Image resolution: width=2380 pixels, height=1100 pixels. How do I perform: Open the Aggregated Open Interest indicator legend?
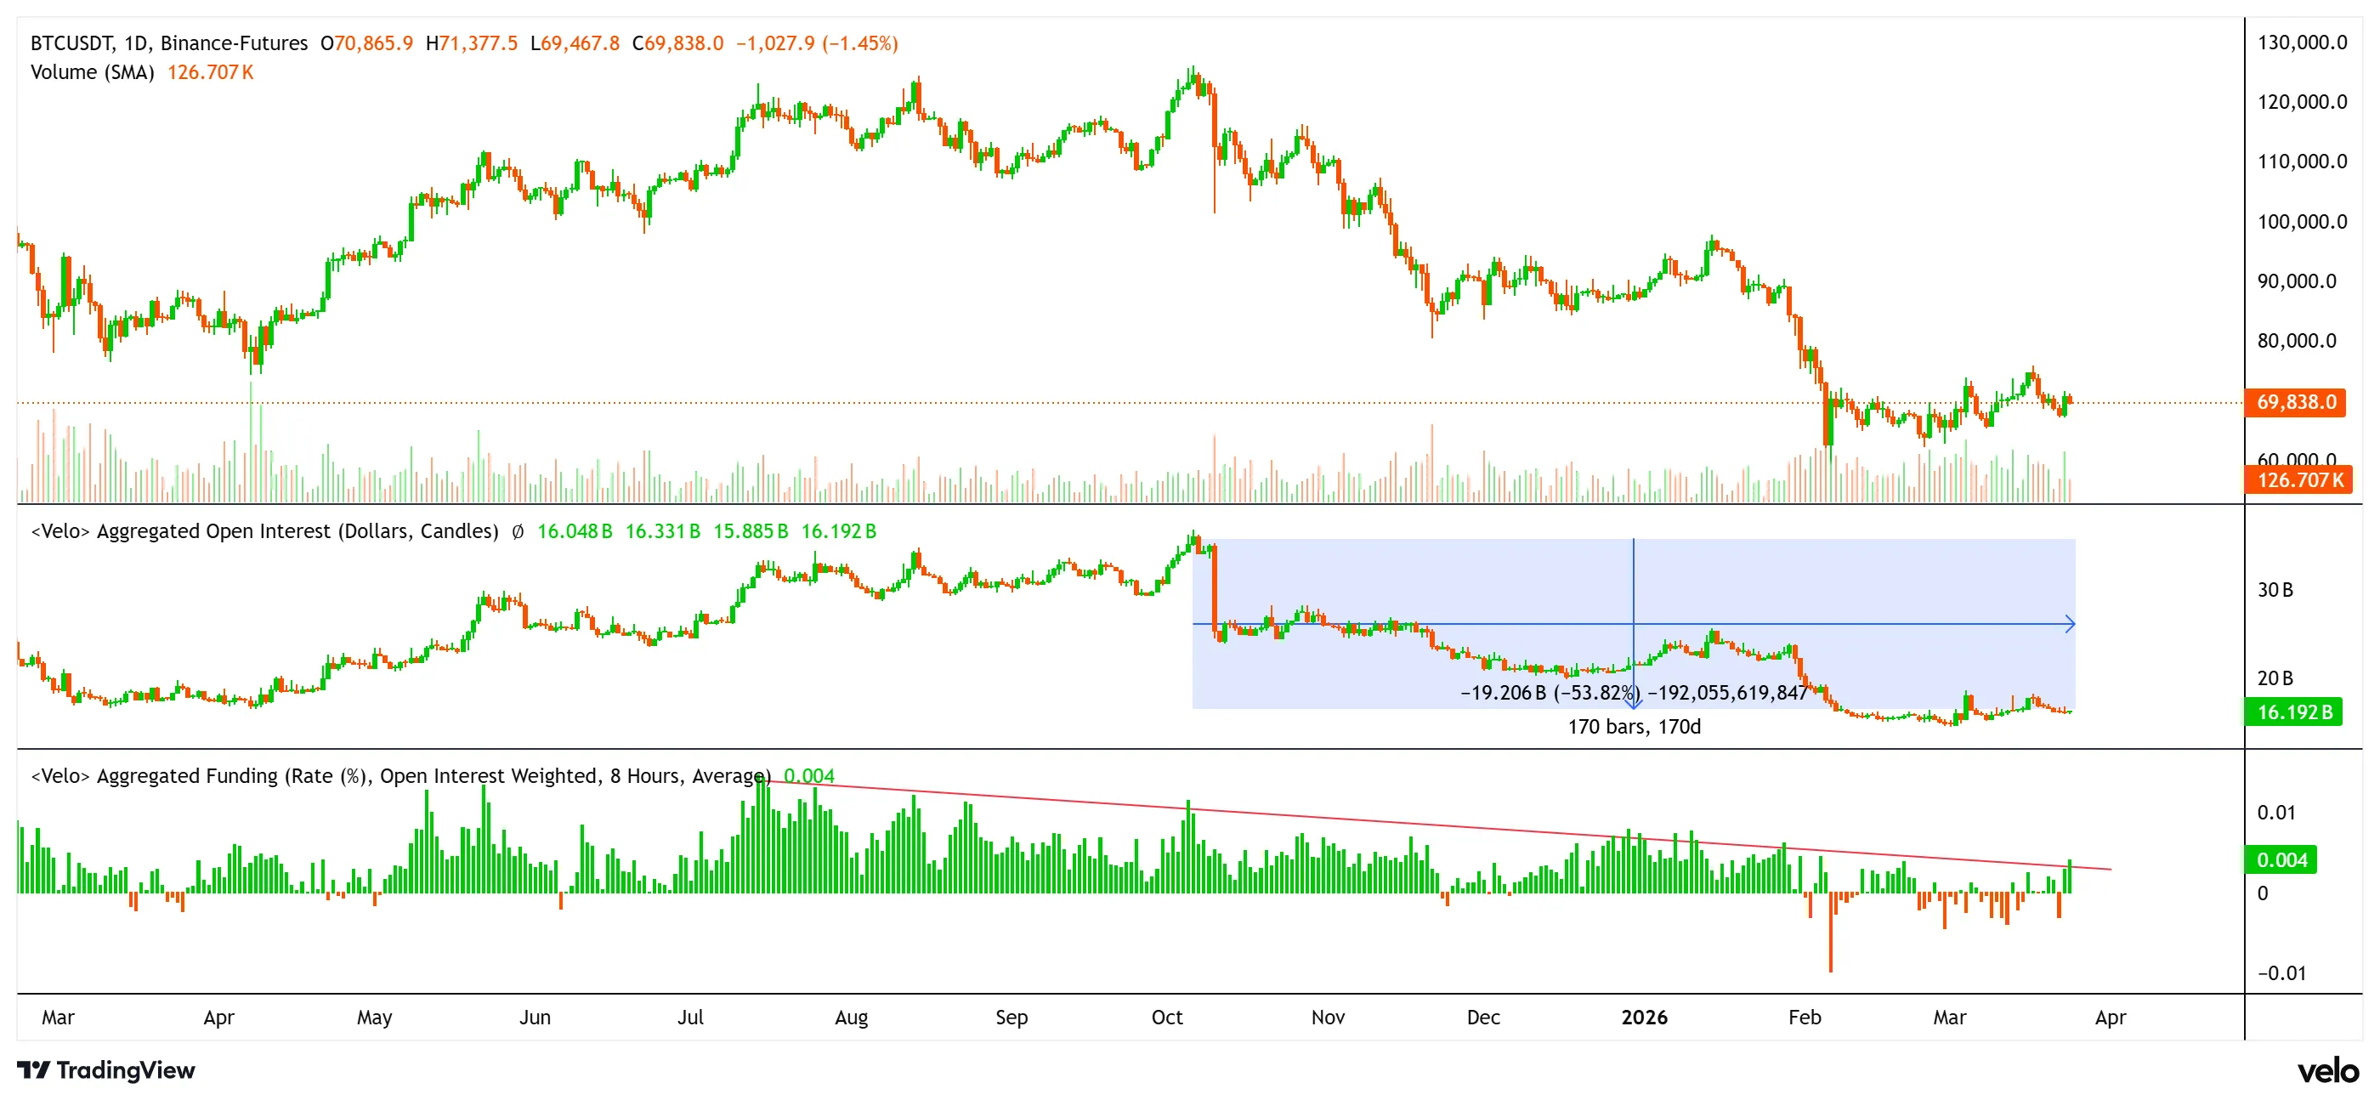coord(264,531)
